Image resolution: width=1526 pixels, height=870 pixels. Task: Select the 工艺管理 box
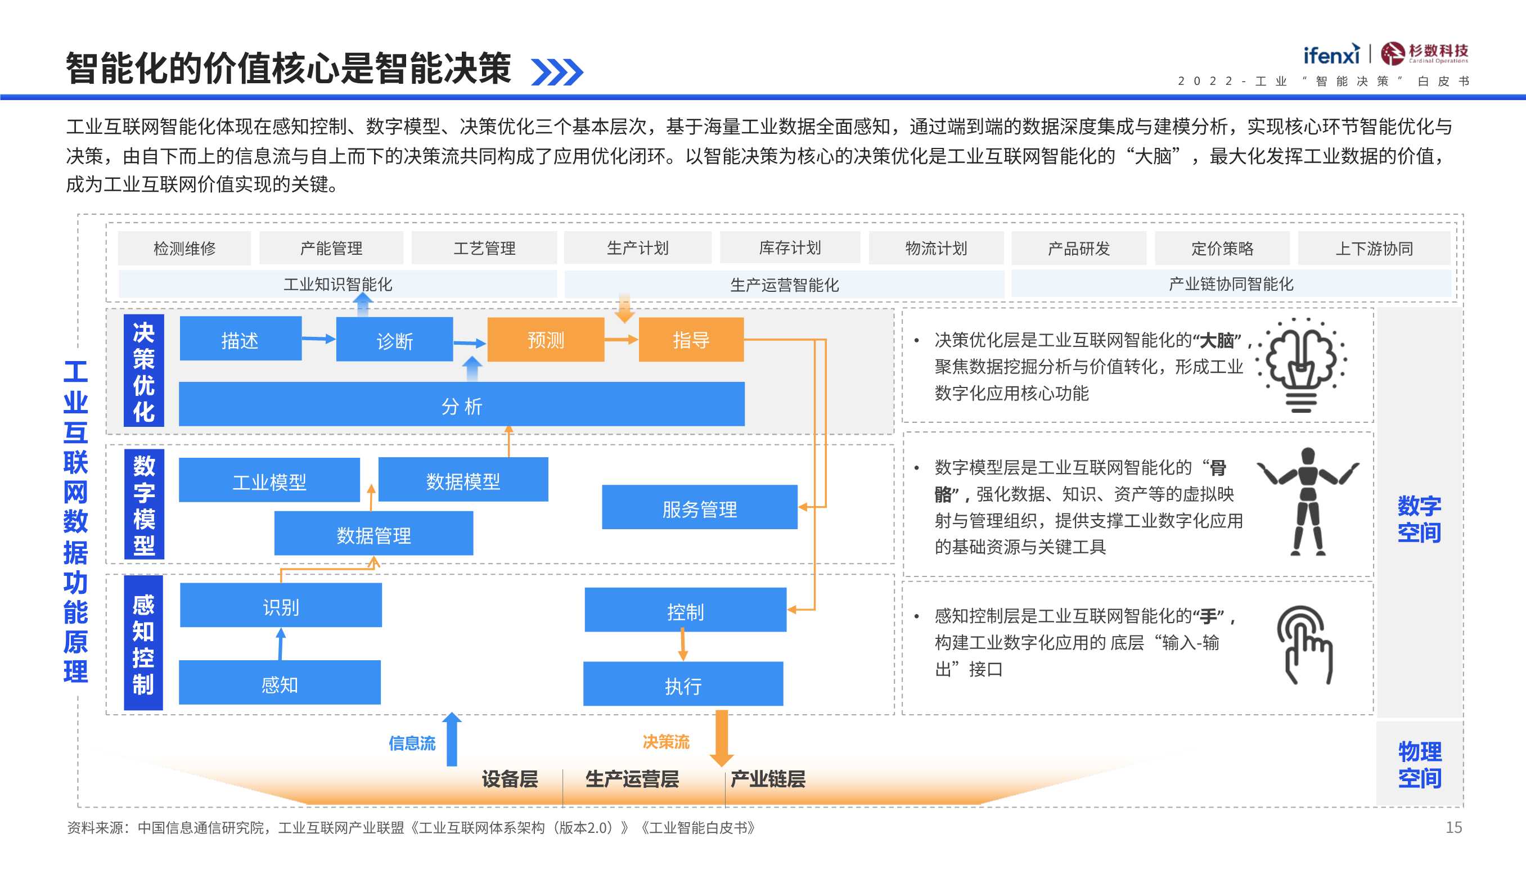(484, 248)
